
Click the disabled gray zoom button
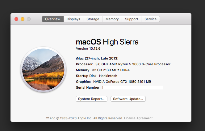click(29, 19)
